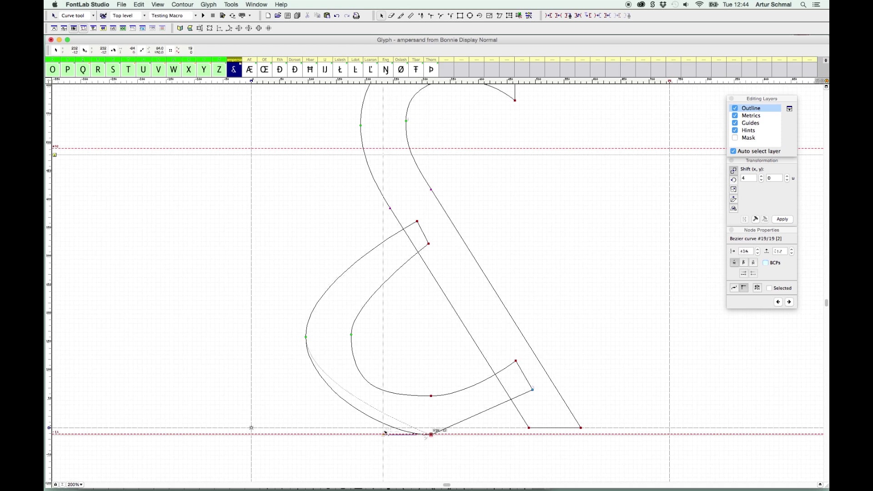This screenshot has width=873, height=491.
Task: Open the Glyph menu
Action: pos(208,5)
